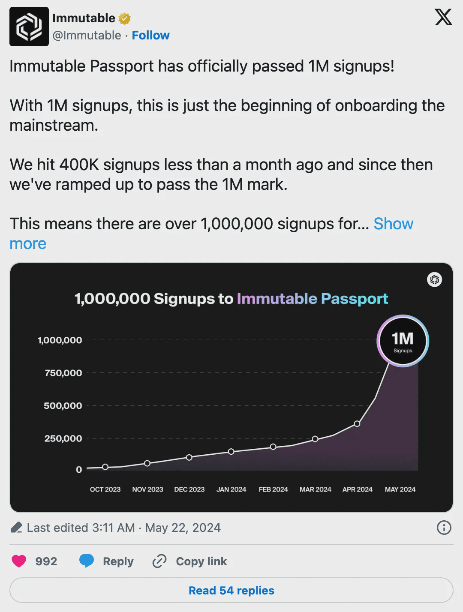Image resolution: width=463 pixels, height=612 pixels.
Task: Click the heart like icon
Action: click(x=19, y=561)
